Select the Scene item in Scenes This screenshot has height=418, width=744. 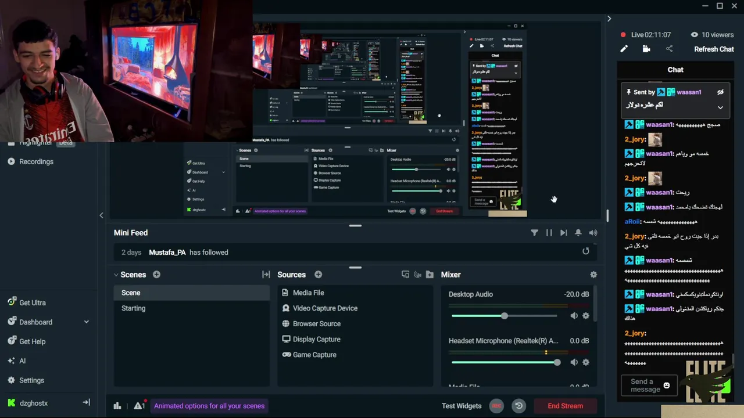(x=192, y=293)
